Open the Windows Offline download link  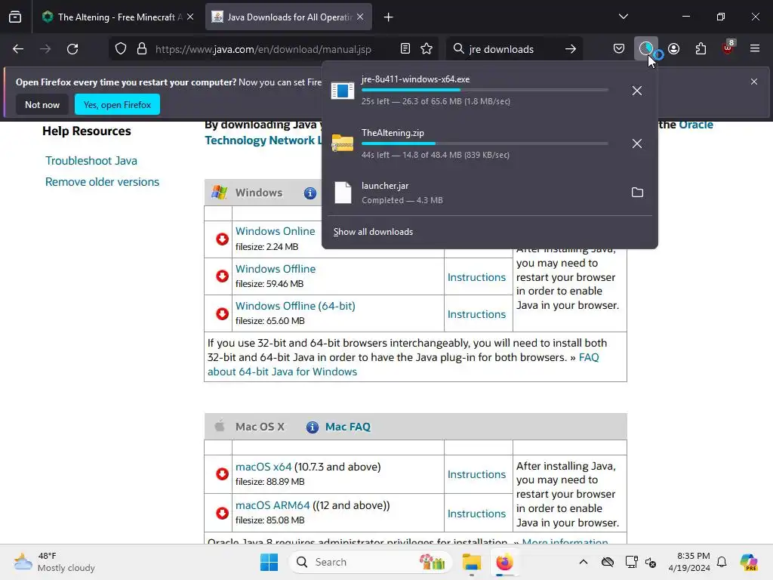coord(276,269)
